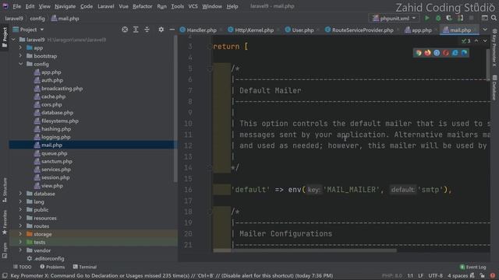Open the Problems tool window
The image size is (499, 280).
coord(52,267)
